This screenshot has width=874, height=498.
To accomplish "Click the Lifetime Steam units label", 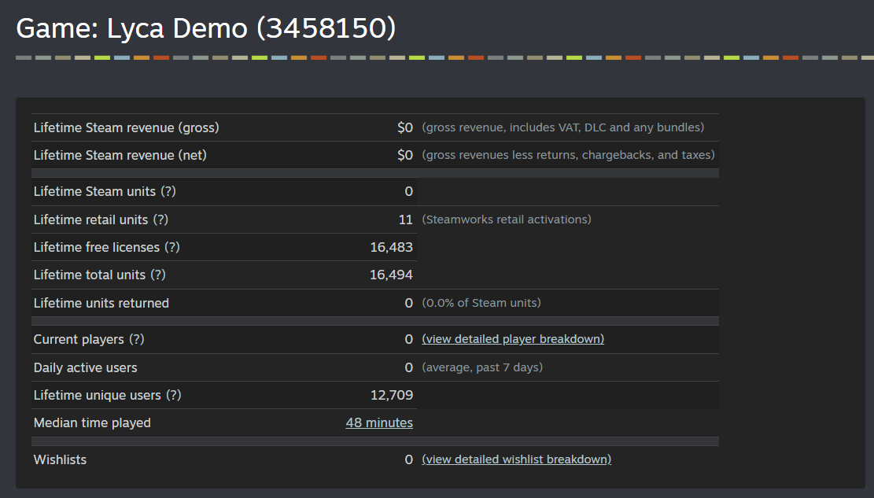I will tap(94, 191).
